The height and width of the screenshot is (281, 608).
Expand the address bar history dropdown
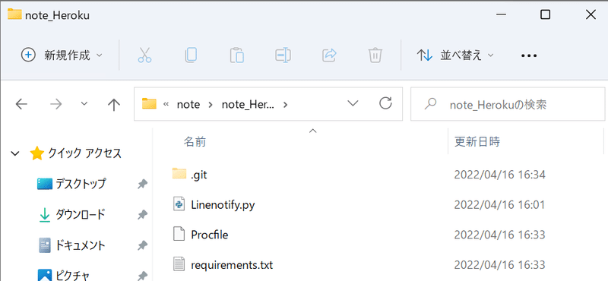(353, 103)
